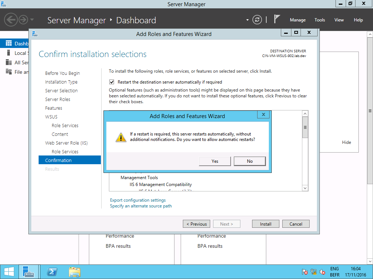The image size is (373, 279).
Task: Click Export configuration settings link
Action: (138, 200)
